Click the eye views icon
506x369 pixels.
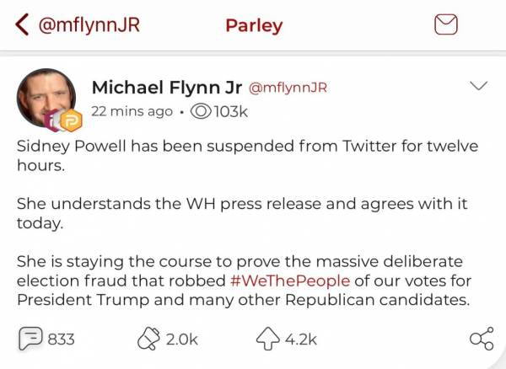point(202,111)
